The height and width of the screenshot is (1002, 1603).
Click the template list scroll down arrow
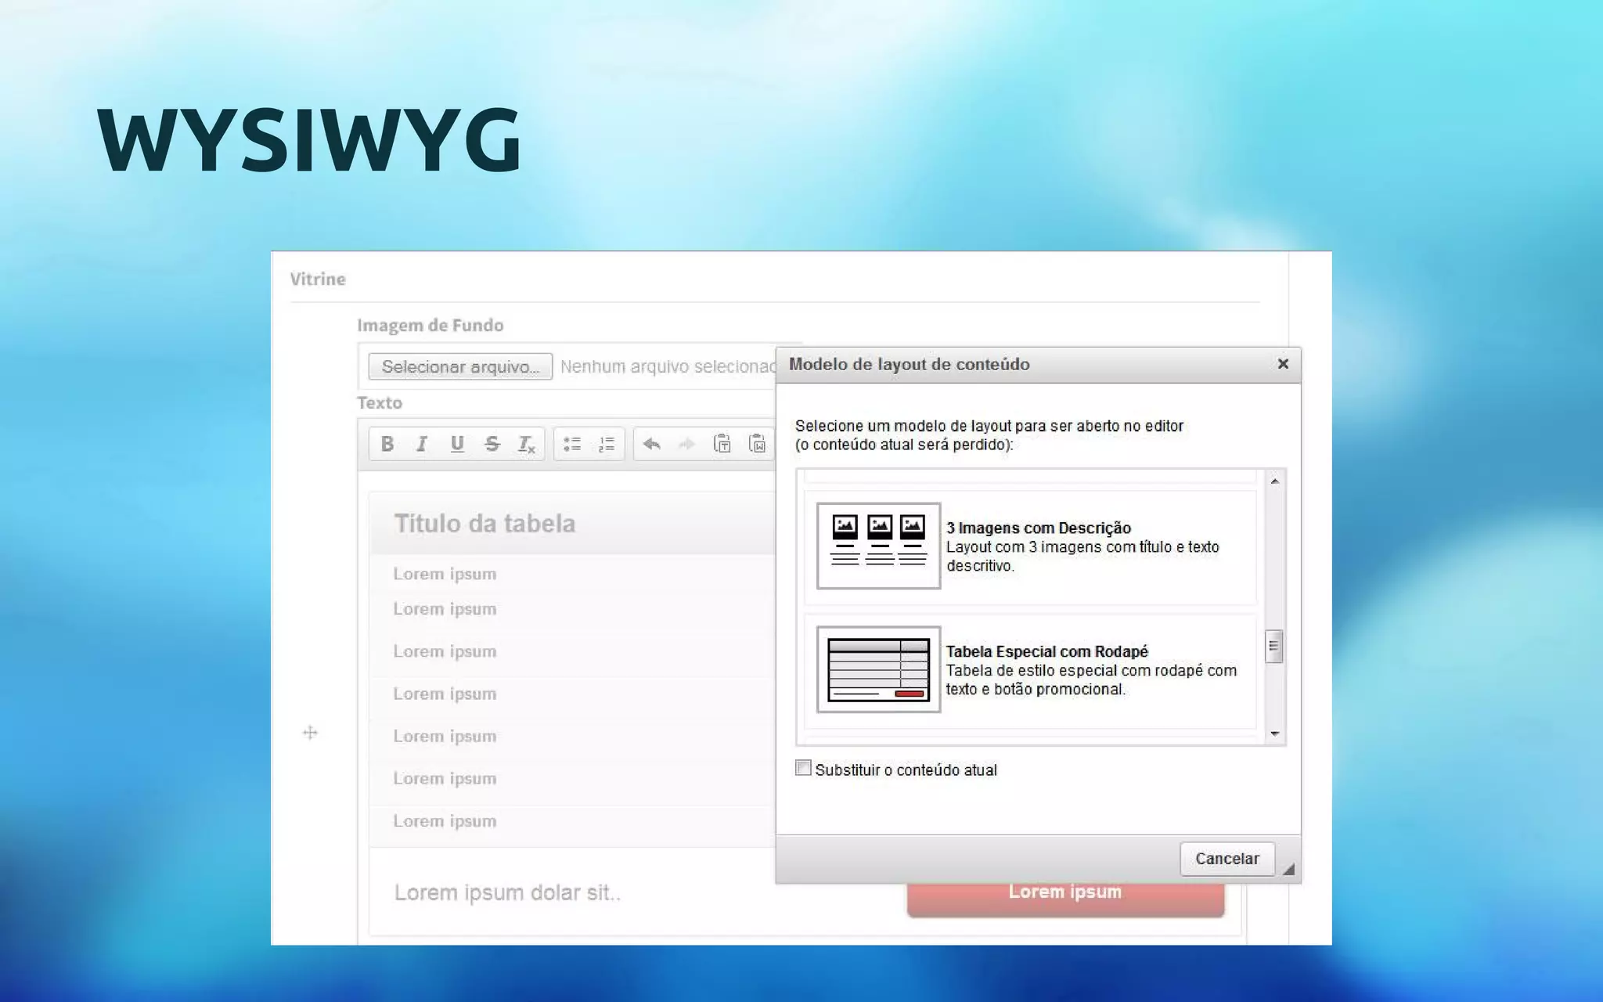coord(1275,733)
